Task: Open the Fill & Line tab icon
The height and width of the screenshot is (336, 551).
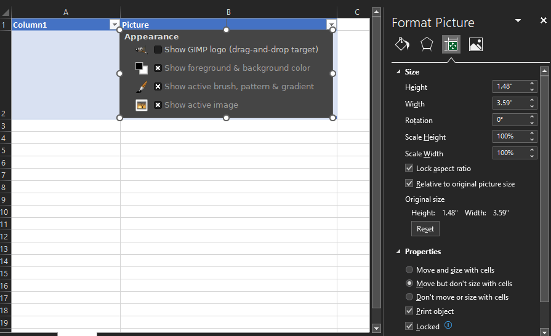Action: pyautogui.click(x=402, y=44)
